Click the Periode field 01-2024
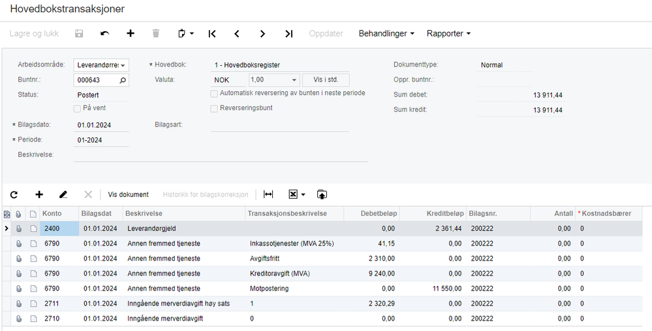Screen dimensions: 652x331 pyautogui.click(x=101, y=140)
